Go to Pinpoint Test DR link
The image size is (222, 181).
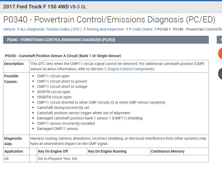[x=75, y=159]
